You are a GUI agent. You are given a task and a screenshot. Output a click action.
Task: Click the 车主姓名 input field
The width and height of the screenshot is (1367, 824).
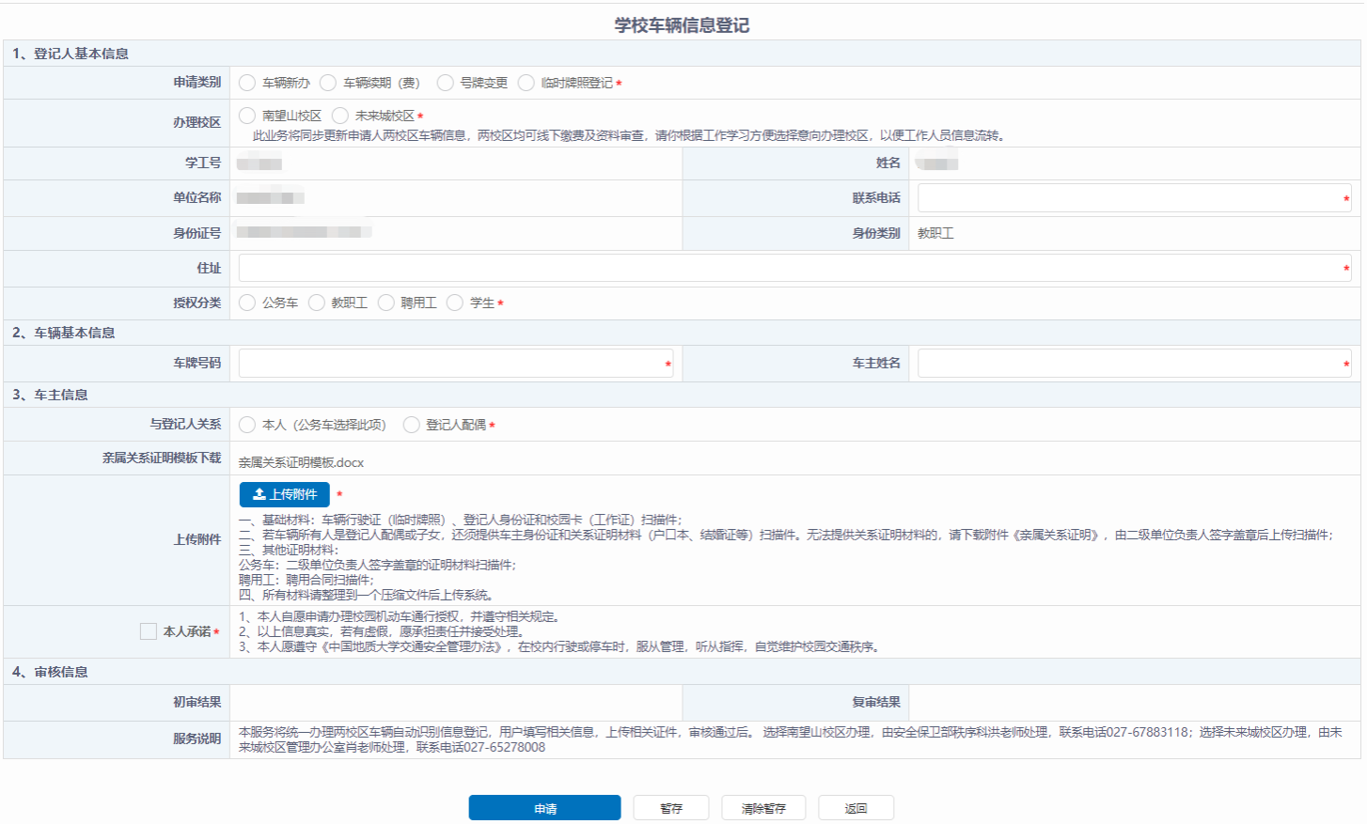[x=1133, y=364]
